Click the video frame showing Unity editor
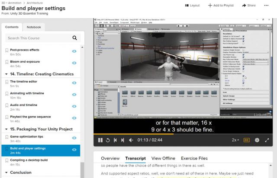This screenshot has height=178, width=277. tap(183, 68)
